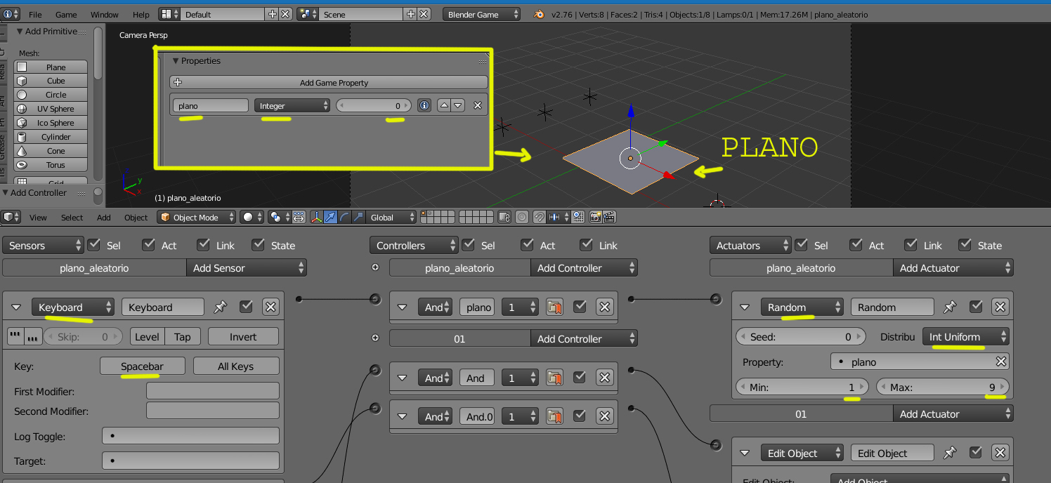Image resolution: width=1051 pixels, height=483 pixels.
Task: Toggle Sensors State checkbox
Action: (259, 245)
